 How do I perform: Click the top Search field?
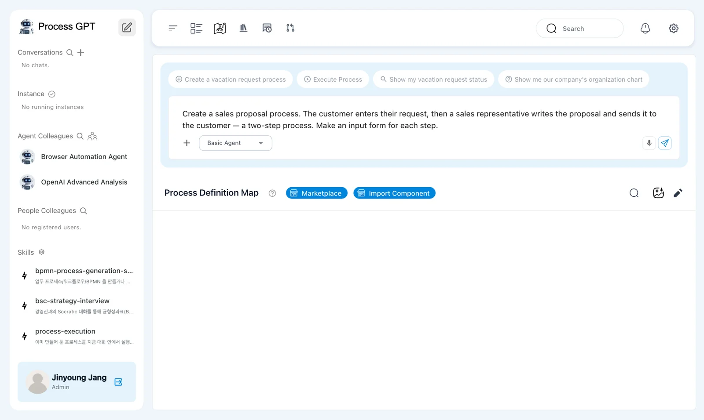click(579, 29)
